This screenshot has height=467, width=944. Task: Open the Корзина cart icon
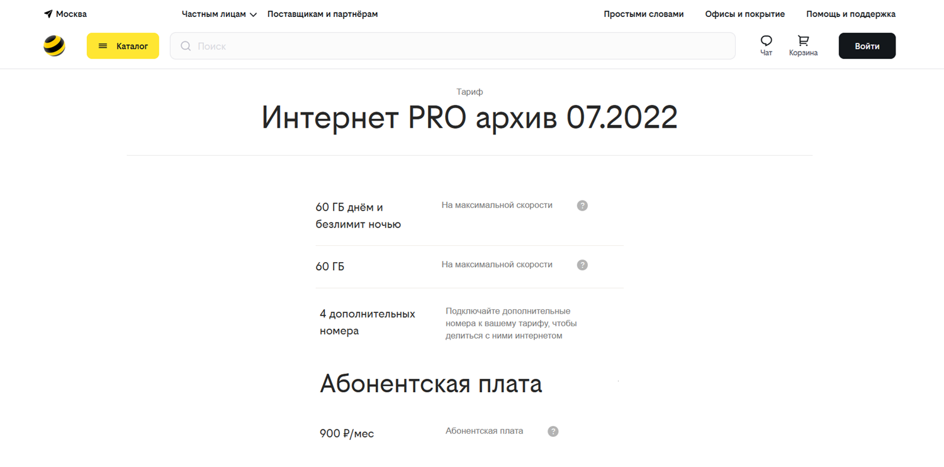(x=803, y=41)
